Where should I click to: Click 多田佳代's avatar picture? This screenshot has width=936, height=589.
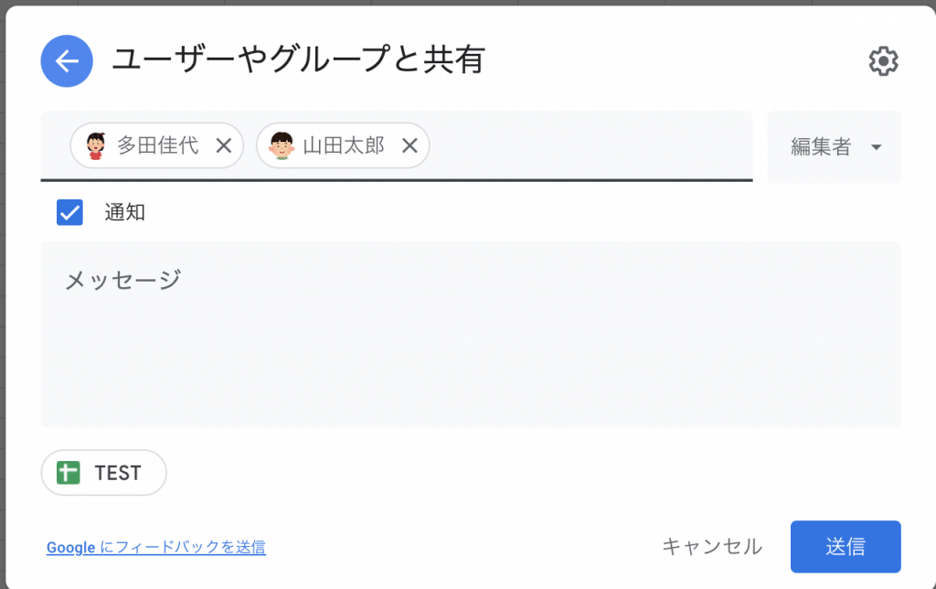(95, 145)
